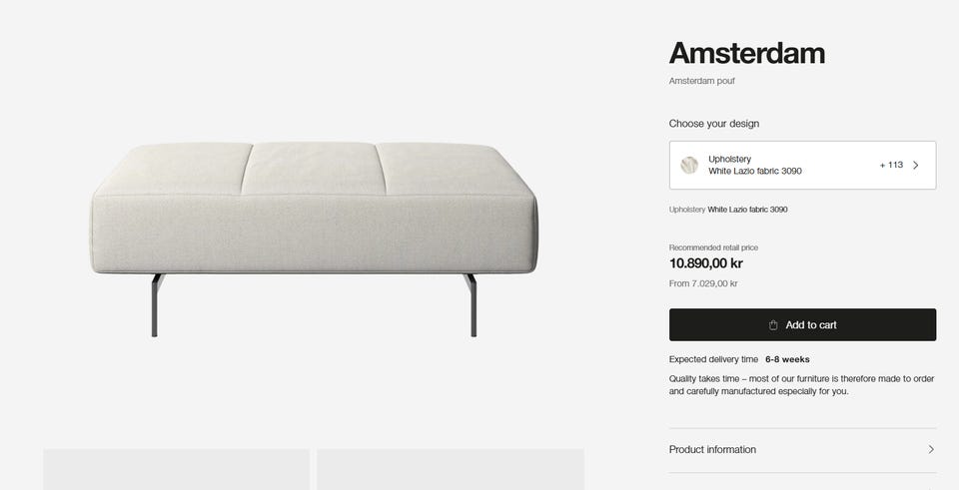The width and height of the screenshot is (959, 490).
Task: Click the From 7.029,00 kr price text
Action: click(x=703, y=284)
